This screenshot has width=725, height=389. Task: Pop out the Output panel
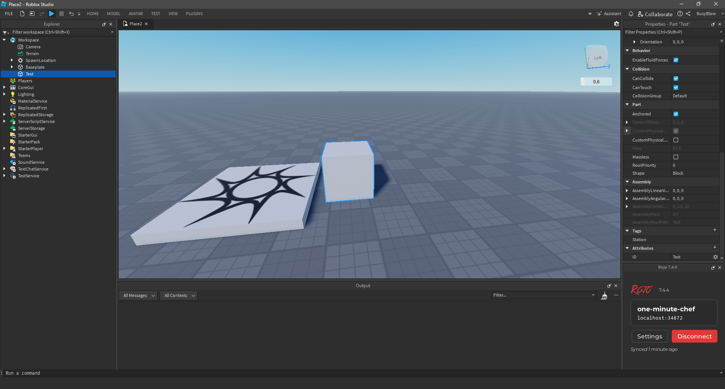[609, 286]
